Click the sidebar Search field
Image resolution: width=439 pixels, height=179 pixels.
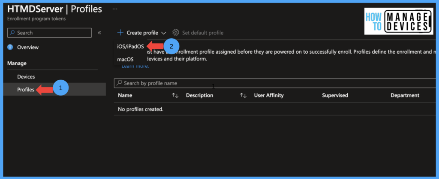49,33
